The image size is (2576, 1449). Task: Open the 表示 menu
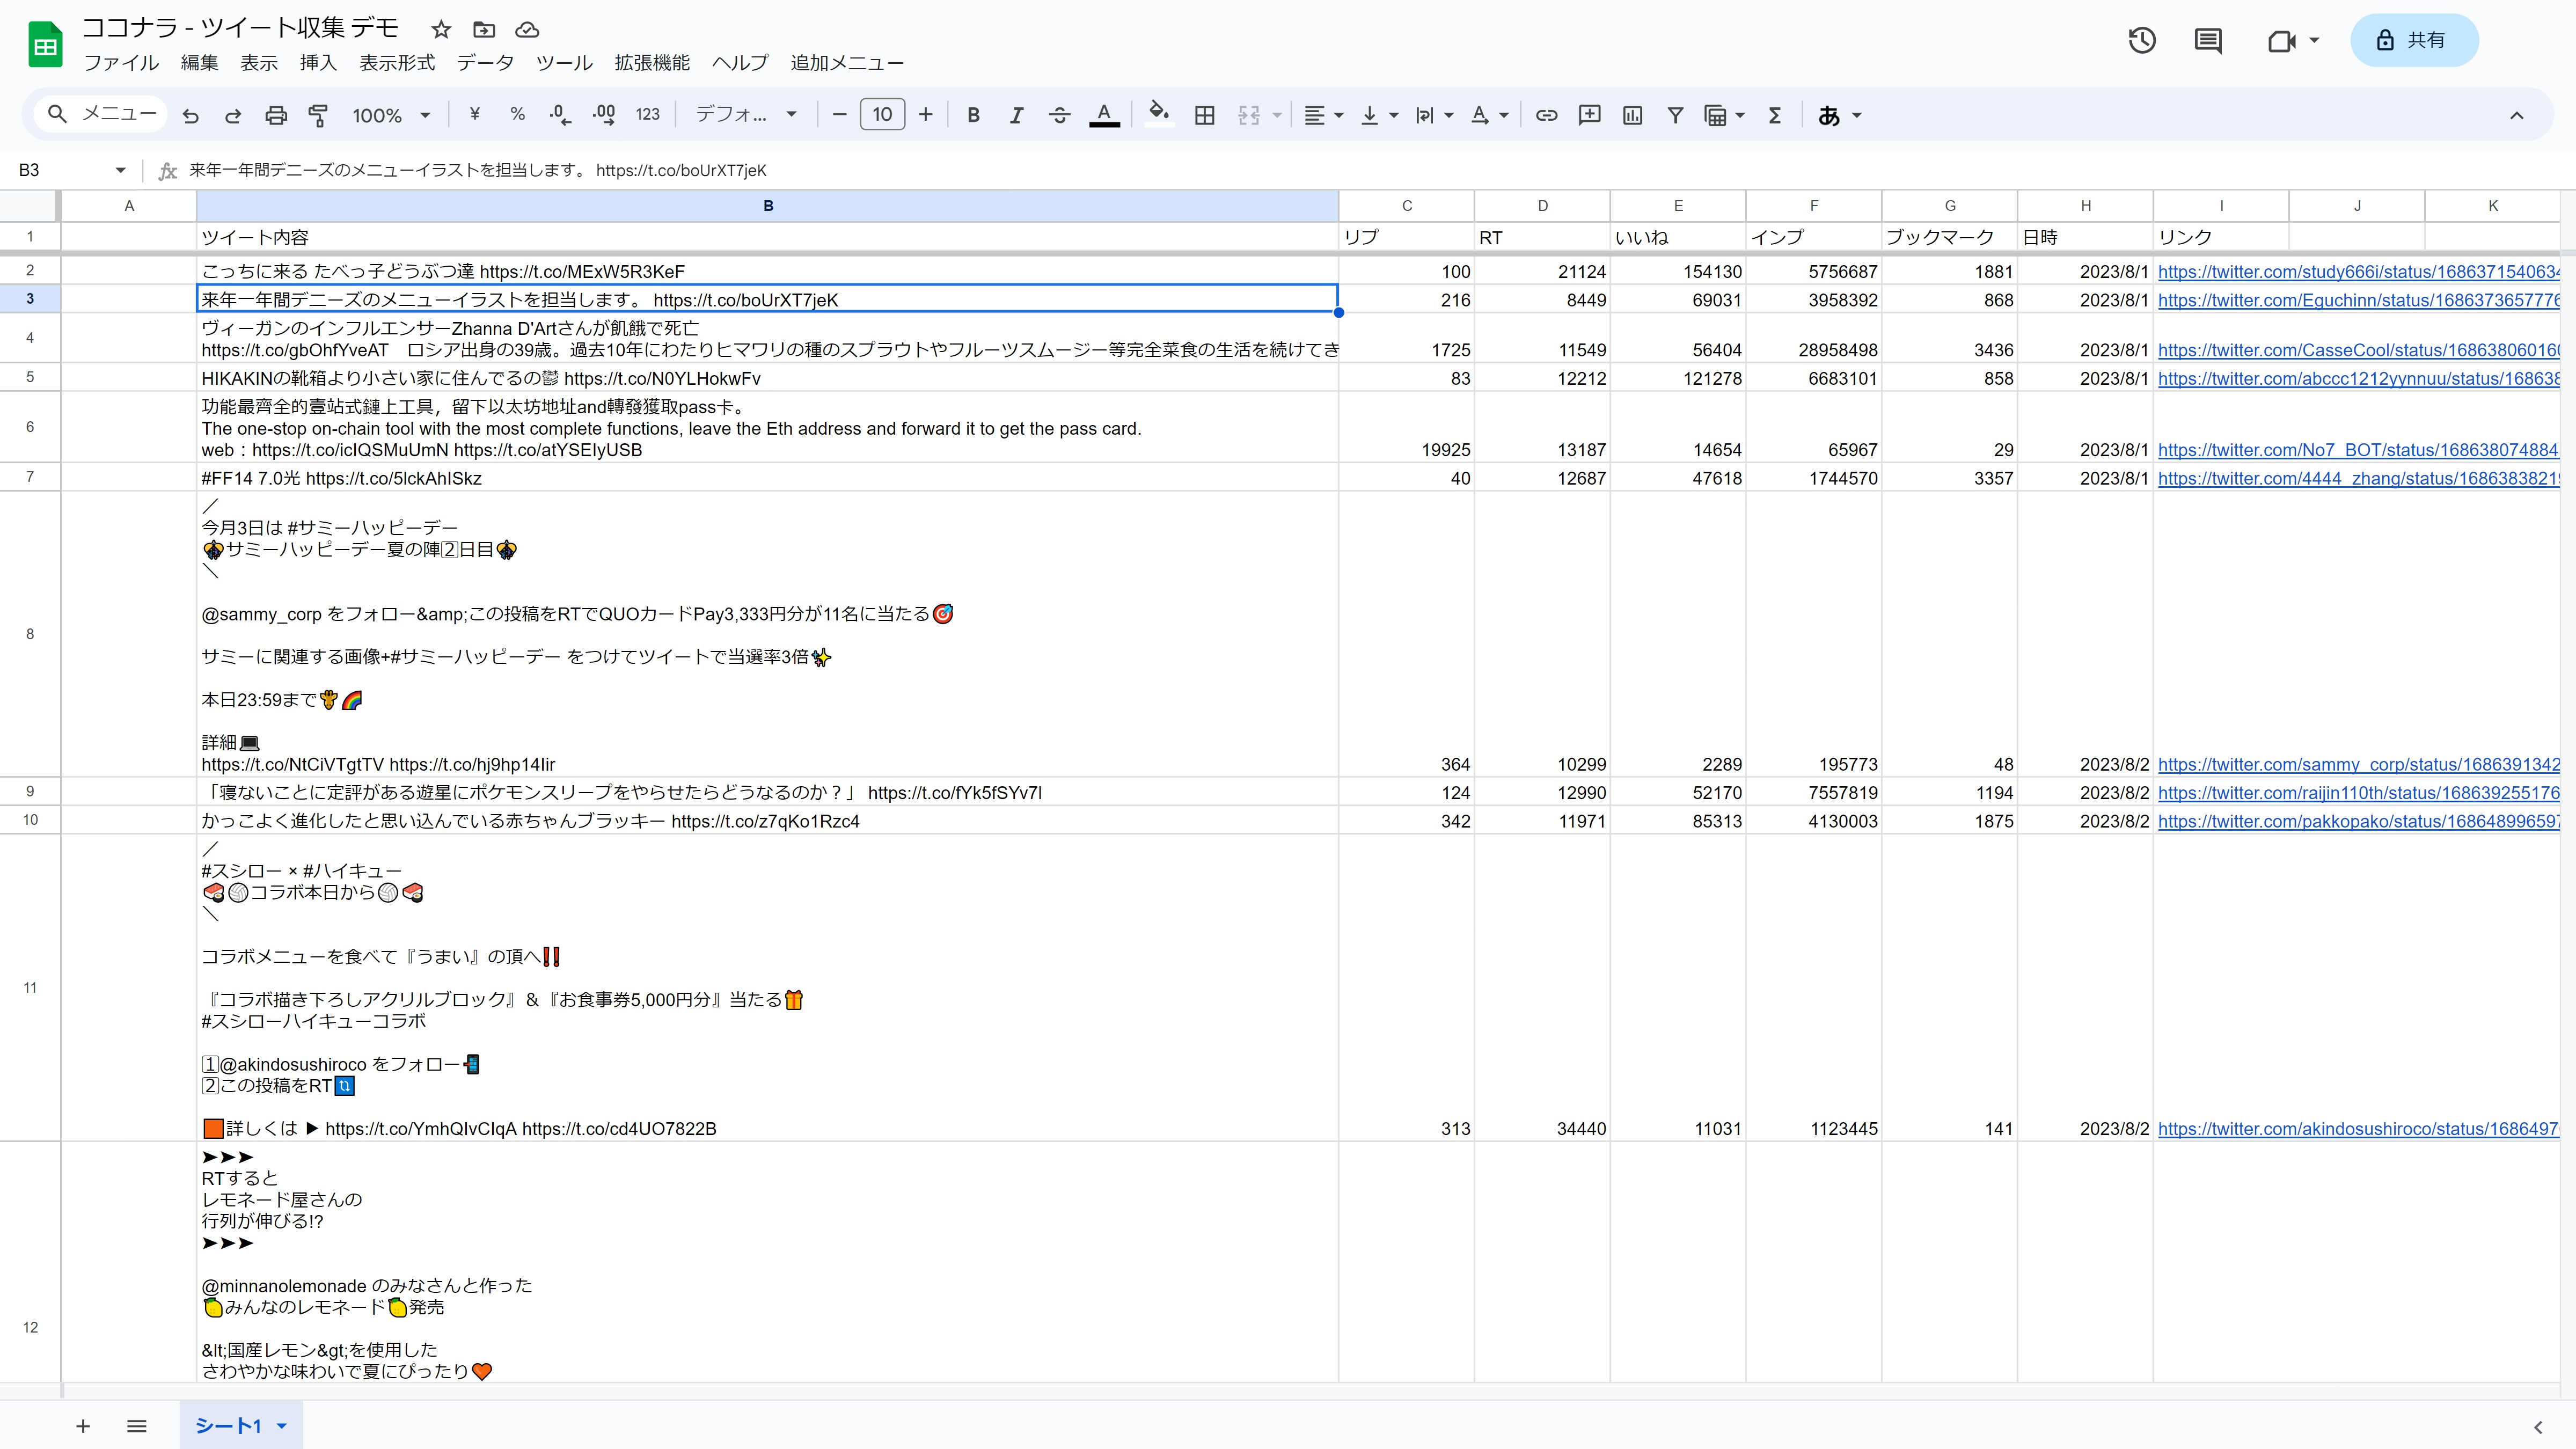point(259,62)
